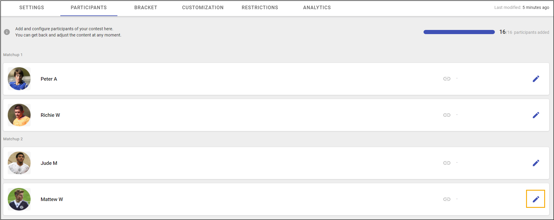Click the info icon beside the instructions
The image size is (554, 220).
pyautogui.click(x=7, y=32)
